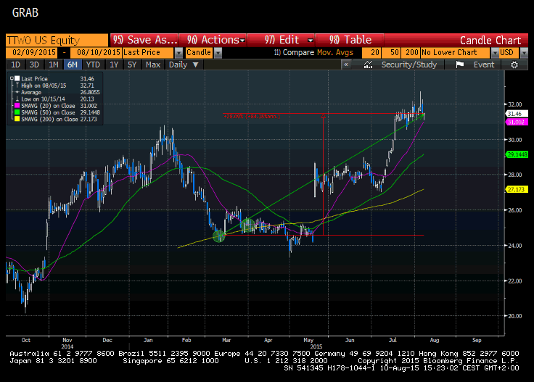
Task: Click the Save As button
Action: click(144, 40)
